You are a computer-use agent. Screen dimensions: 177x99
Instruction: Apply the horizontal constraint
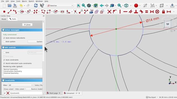coord(125,12)
